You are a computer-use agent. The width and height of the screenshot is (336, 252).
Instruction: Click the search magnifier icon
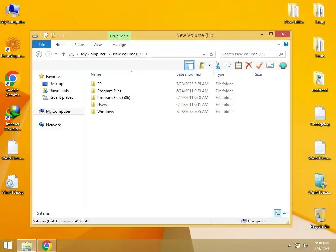[x=281, y=54]
